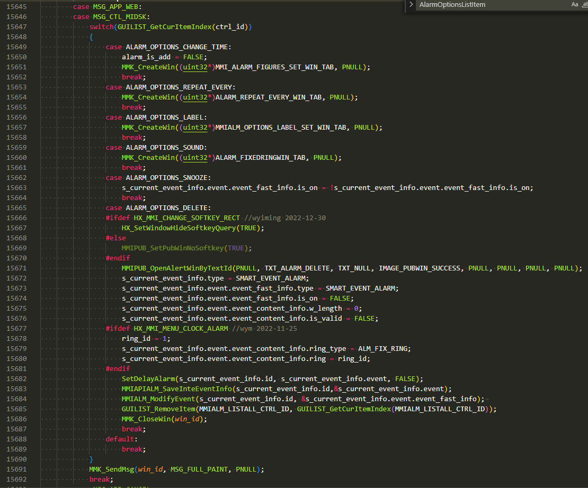Click the closing brace on line 15690
Image resolution: width=588 pixels, height=488 pixels.
tap(91, 459)
